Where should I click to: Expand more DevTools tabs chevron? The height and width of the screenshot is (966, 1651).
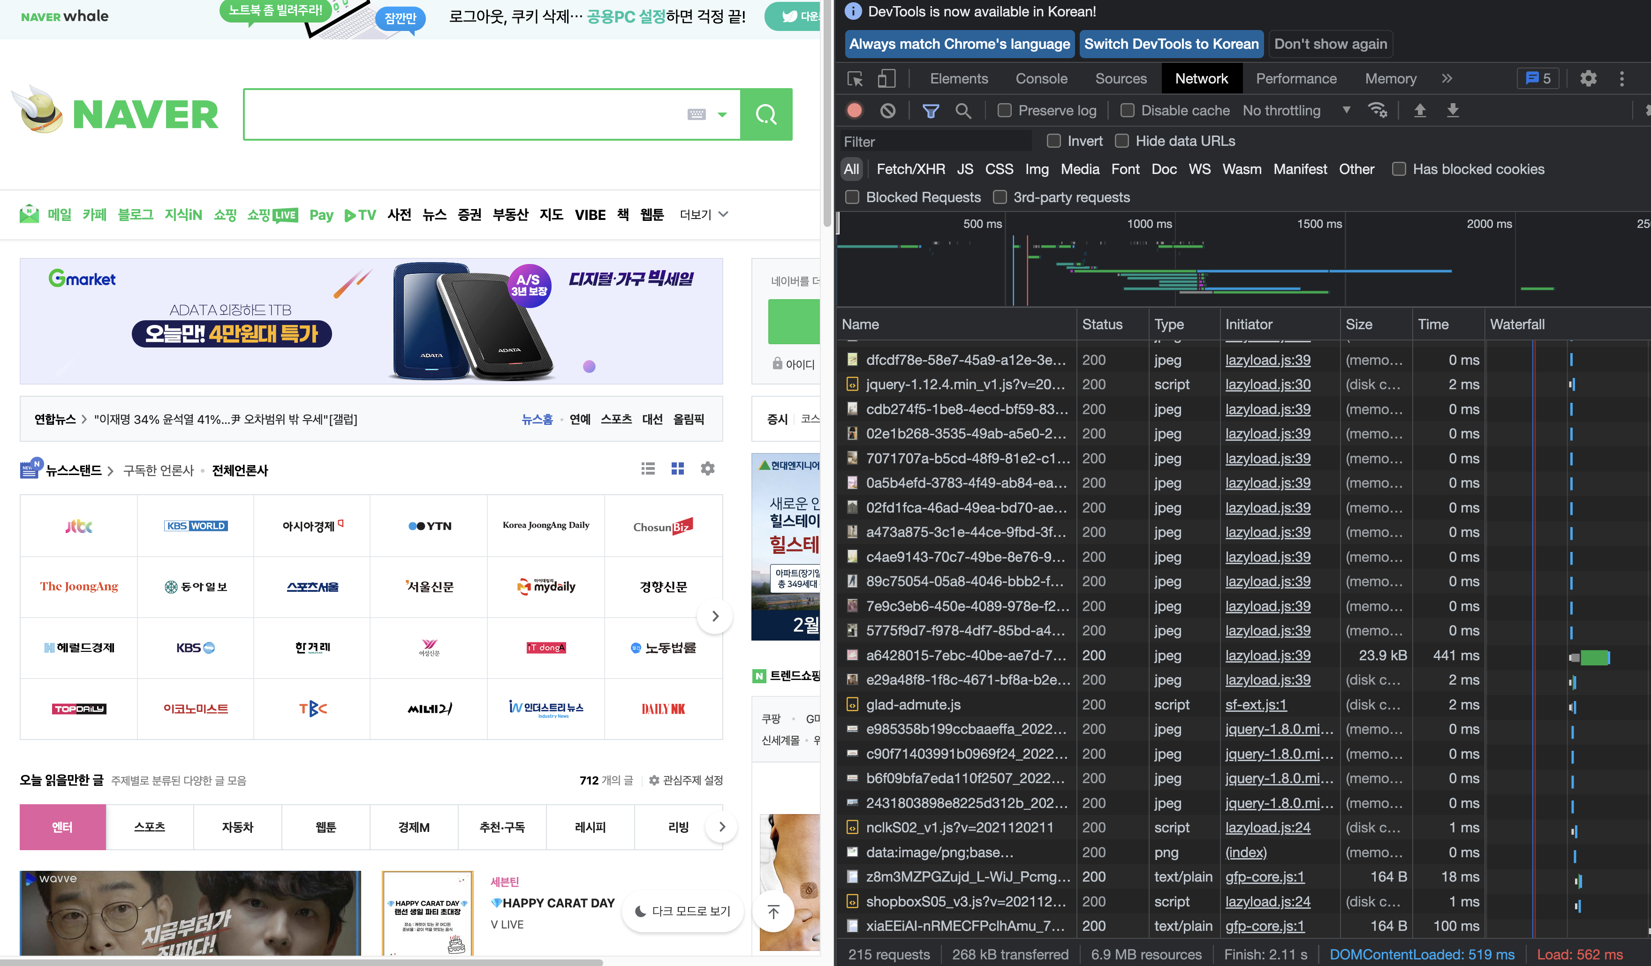[x=1447, y=79]
